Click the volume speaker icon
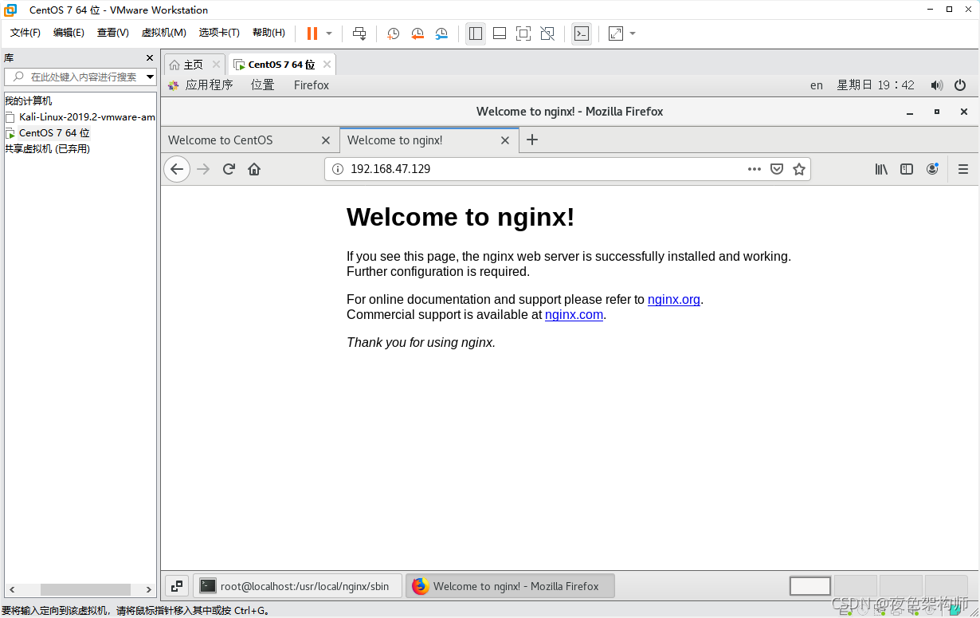 937,85
